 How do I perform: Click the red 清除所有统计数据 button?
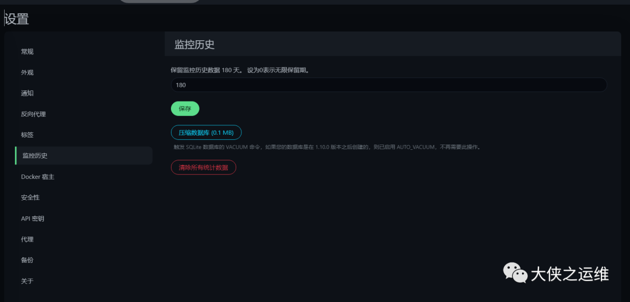tap(204, 167)
